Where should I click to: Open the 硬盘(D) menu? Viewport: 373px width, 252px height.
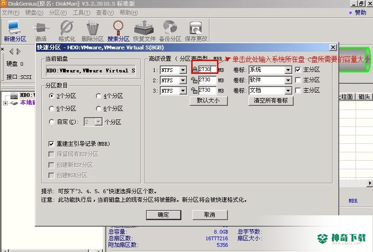point(34,13)
